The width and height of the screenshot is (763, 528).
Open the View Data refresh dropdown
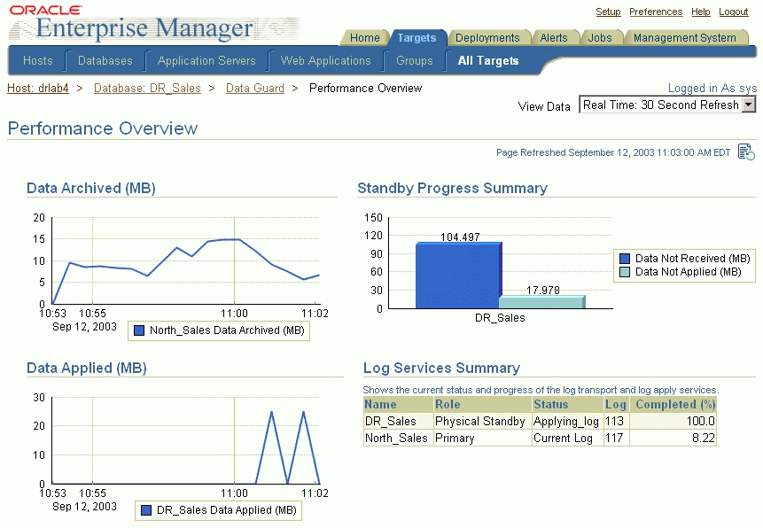coord(667,105)
